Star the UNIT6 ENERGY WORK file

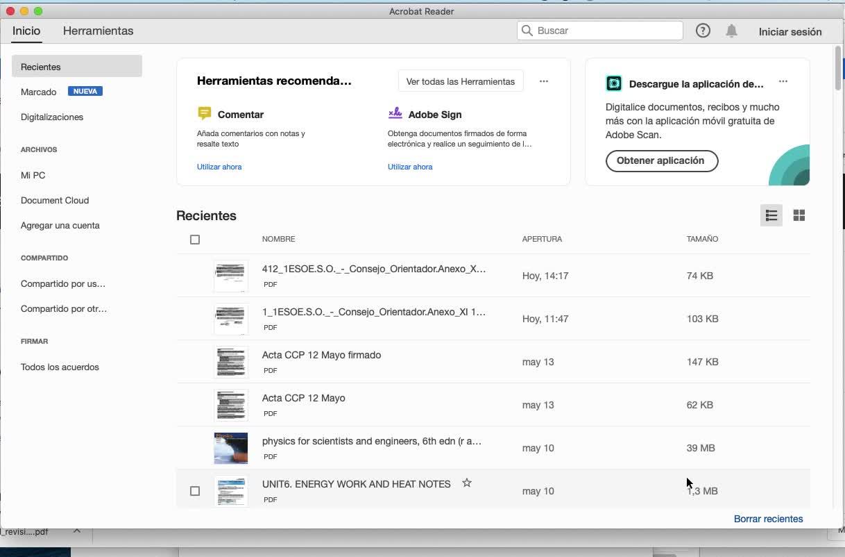[x=467, y=483]
